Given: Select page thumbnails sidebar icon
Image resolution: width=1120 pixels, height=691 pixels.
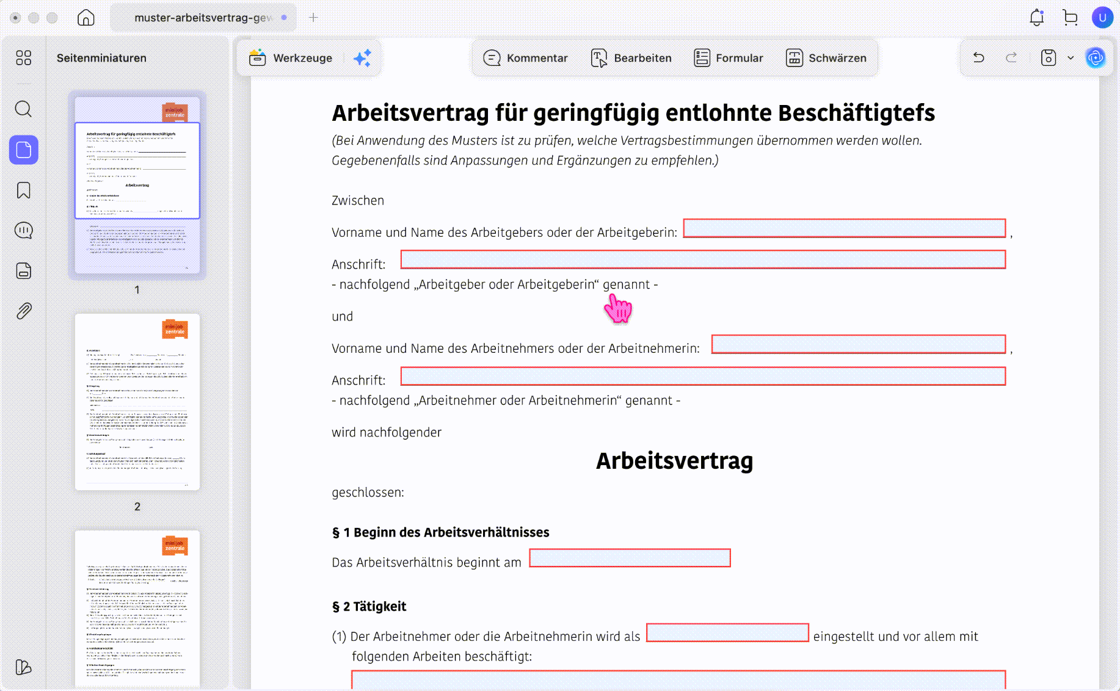Looking at the screenshot, I should coord(24,150).
